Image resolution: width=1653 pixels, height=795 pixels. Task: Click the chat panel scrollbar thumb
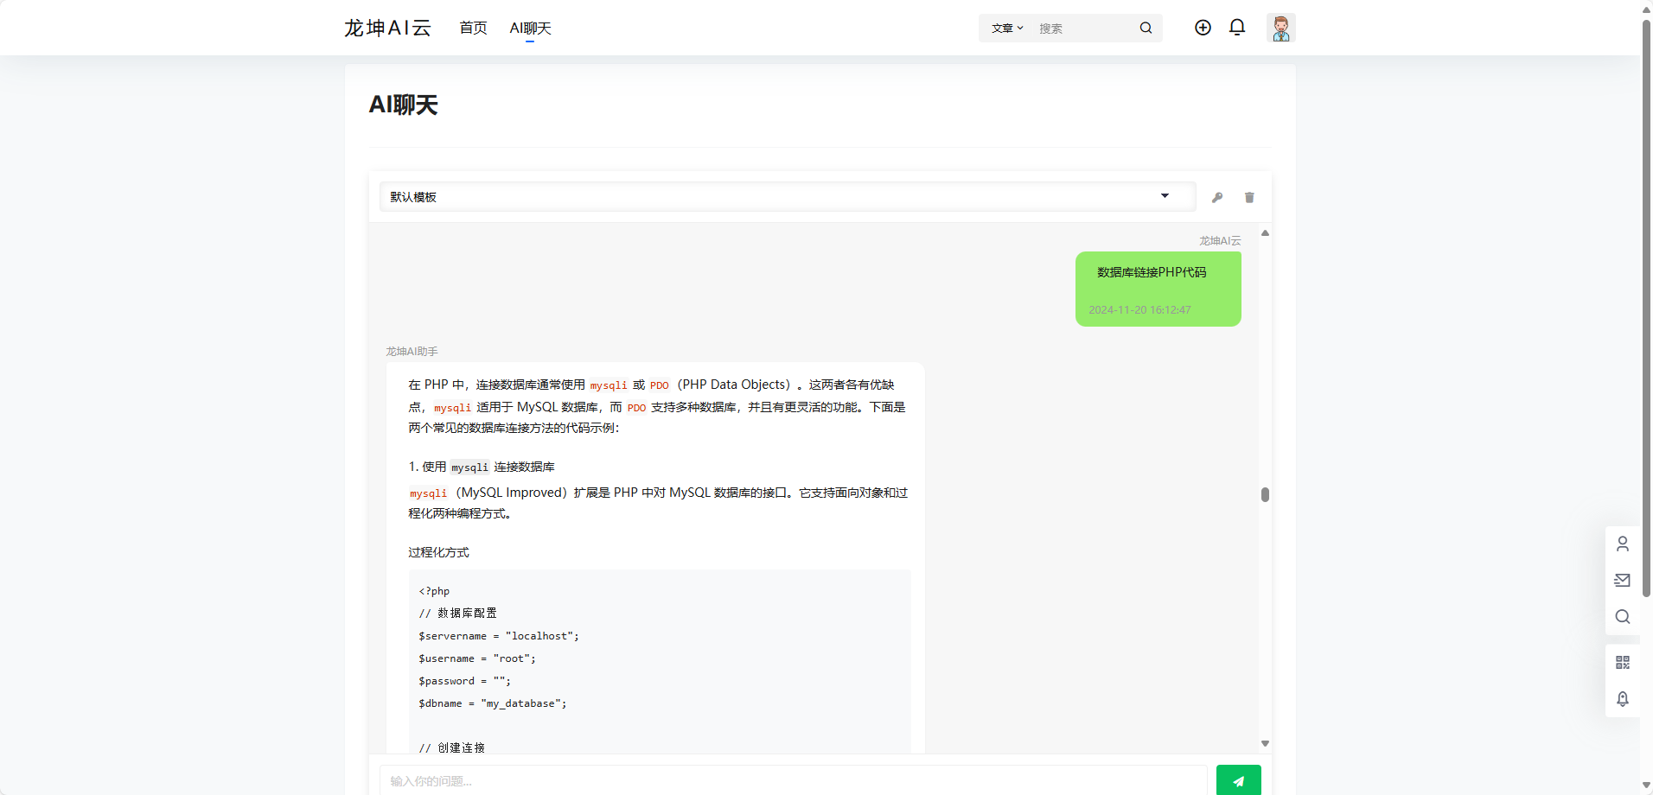point(1265,494)
